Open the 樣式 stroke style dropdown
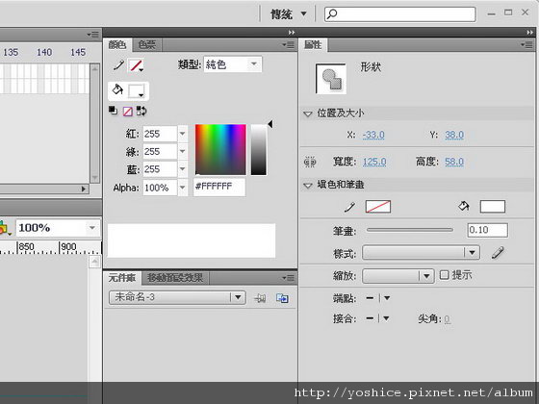The width and height of the screenshot is (539, 404). 422,253
